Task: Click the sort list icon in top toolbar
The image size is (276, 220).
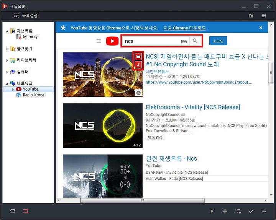Action: 264,16
